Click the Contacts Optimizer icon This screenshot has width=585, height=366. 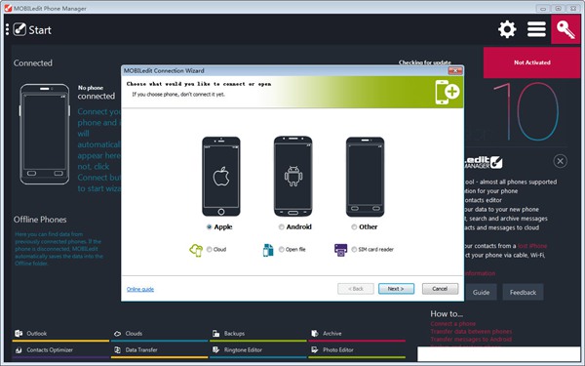[19, 350]
